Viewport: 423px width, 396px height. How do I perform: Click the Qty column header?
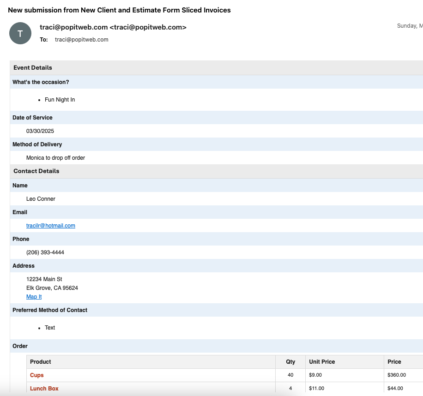[290, 362]
